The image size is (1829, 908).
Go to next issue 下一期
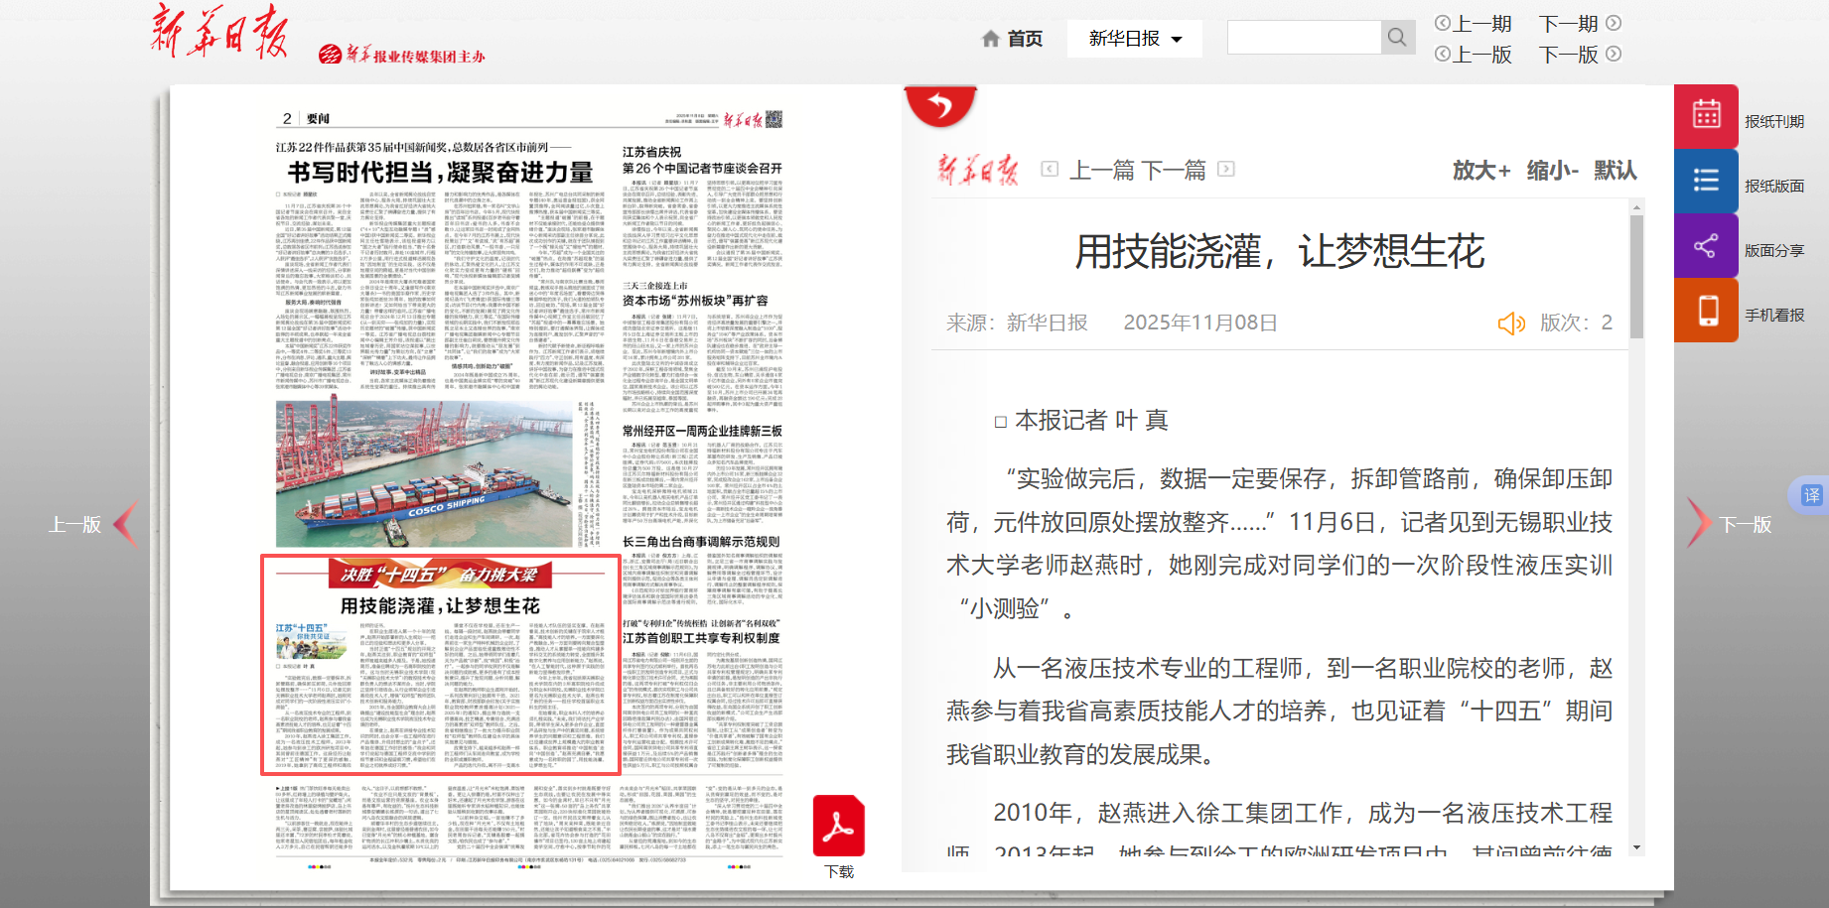pos(1579,23)
